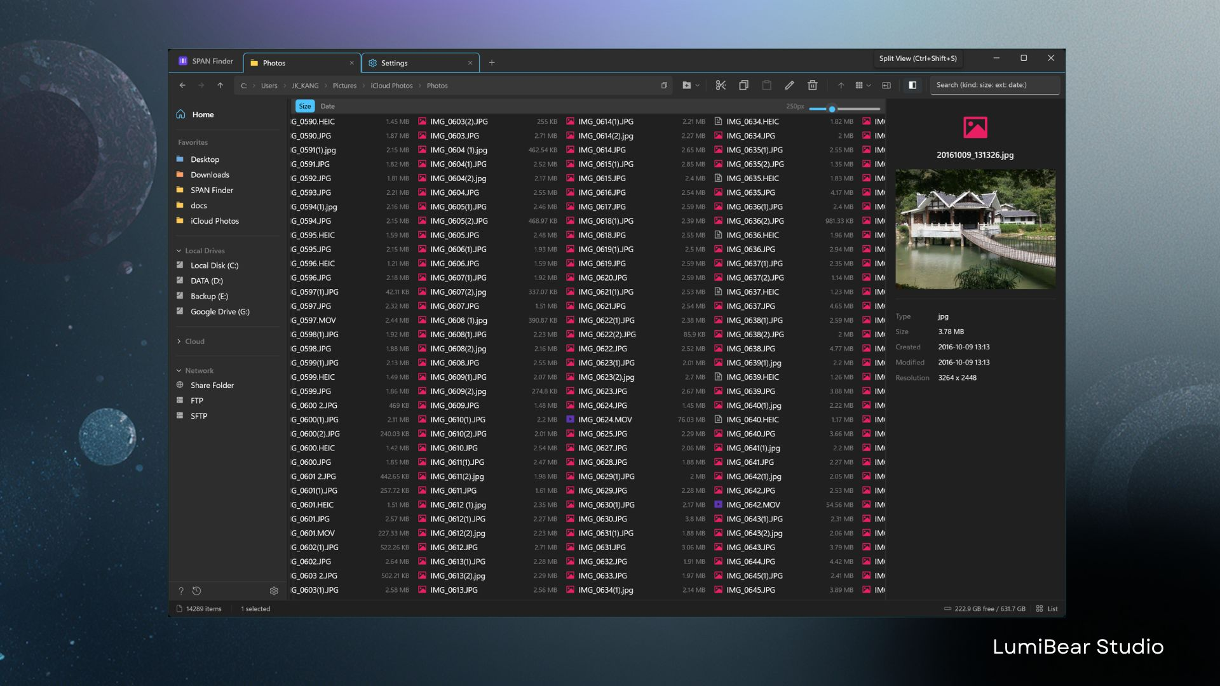Click the Delete trash icon

click(812, 85)
